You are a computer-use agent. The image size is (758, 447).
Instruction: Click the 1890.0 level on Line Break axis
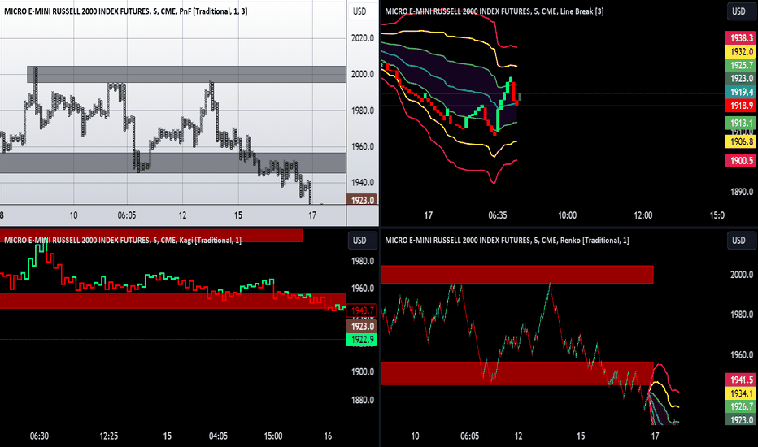742,192
